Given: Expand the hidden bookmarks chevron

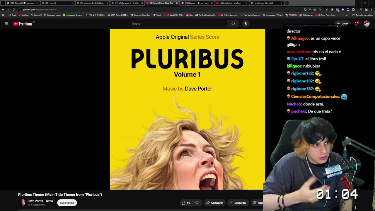Looking at the screenshot, I should click(347, 15).
